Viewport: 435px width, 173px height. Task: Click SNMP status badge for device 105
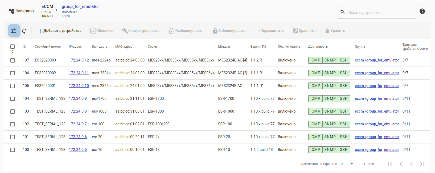click(330, 86)
